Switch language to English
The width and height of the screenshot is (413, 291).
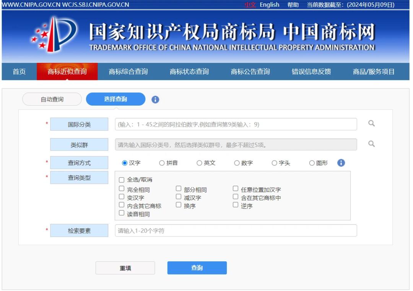pyautogui.click(x=270, y=5)
